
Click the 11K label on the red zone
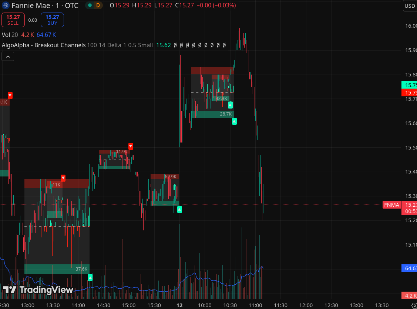56,185
